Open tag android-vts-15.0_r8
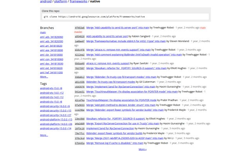Screen dimensions: 251x157 (51, 88)
